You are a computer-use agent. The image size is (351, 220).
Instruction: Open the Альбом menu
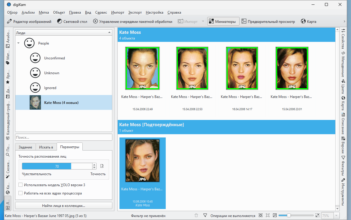tap(28, 12)
